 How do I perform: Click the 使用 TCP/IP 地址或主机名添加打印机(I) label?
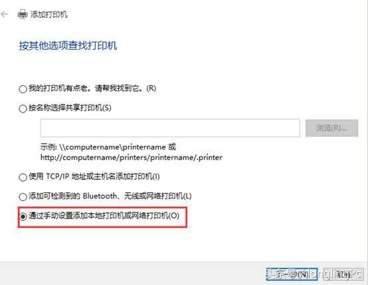(x=94, y=176)
